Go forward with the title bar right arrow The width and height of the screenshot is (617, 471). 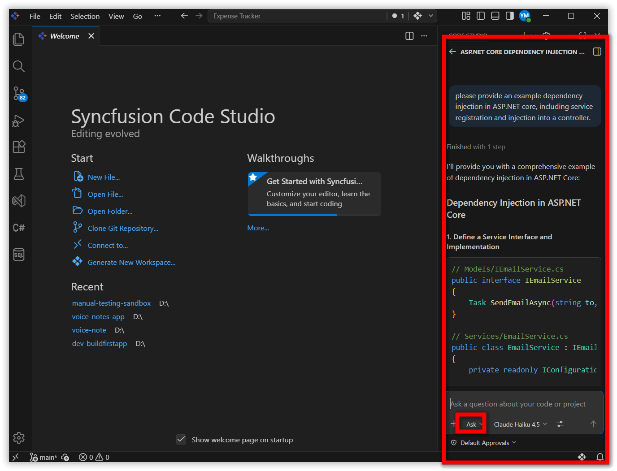[199, 16]
